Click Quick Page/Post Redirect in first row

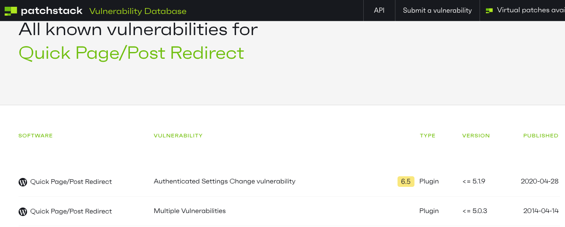pos(71,182)
